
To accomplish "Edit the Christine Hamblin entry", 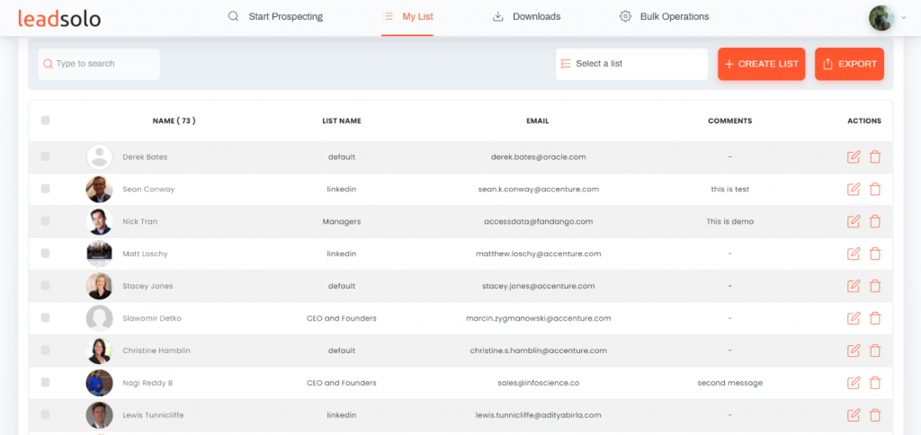I will pyautogui.click(x=854, y=351).
